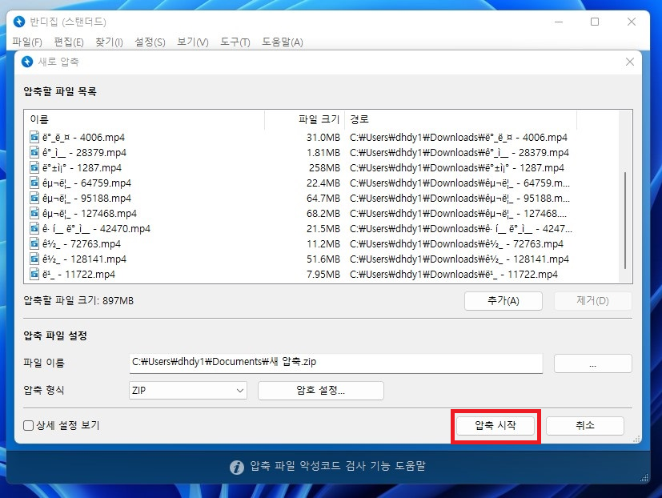
Task: Click the 파일 이름 path input field
Action: click(335, 363)
